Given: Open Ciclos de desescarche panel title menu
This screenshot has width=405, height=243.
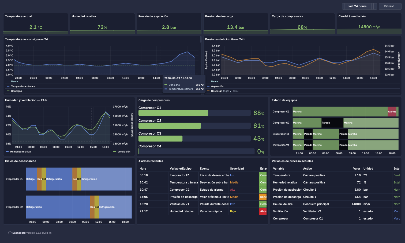Looking at the screenshot, I should [21, 161].
